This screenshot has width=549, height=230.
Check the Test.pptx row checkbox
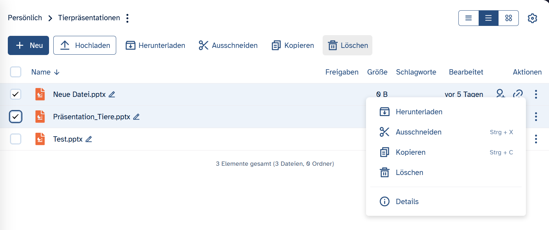(x=16, y=139)
